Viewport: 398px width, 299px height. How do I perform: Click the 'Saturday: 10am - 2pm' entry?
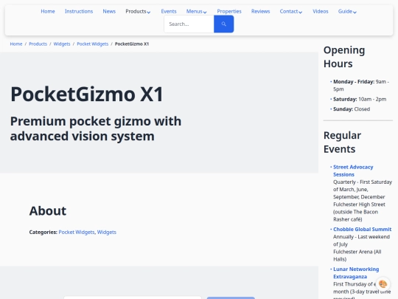coord(360,99)
